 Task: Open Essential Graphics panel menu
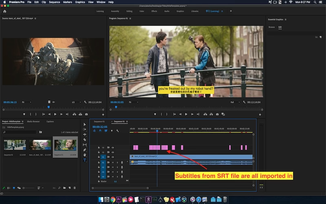pyautogui.click(x=286, y=20)
